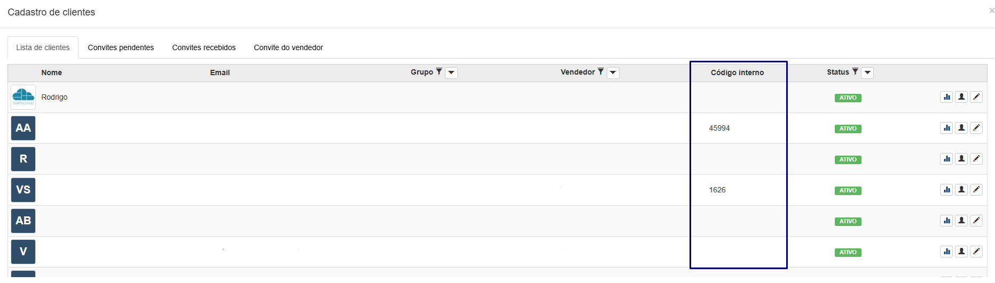Go to the Convite do vendedor tab
This screenshot has width=995, height=283.
click(288, 47)
